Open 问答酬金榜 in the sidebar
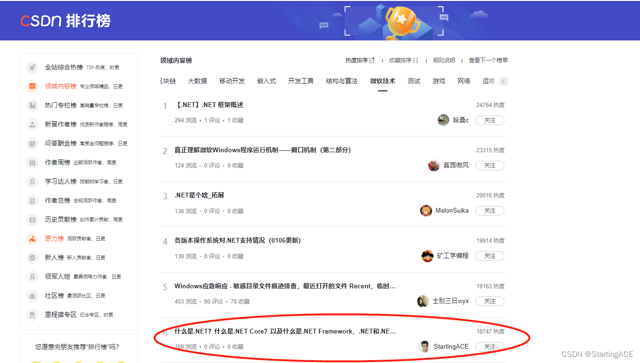This screenshot has height=363, width=640. (x=60, y=143)
